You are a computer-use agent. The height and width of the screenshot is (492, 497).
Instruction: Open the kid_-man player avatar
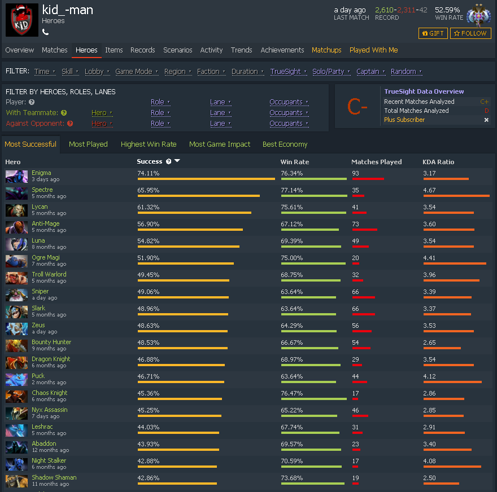[x=22, y=20]
